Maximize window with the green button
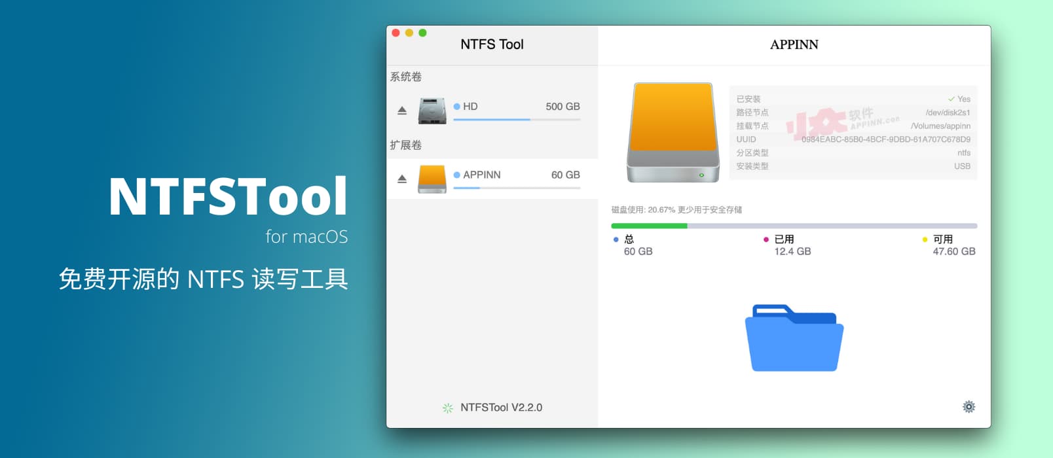1053x458 pixels. 422,33
